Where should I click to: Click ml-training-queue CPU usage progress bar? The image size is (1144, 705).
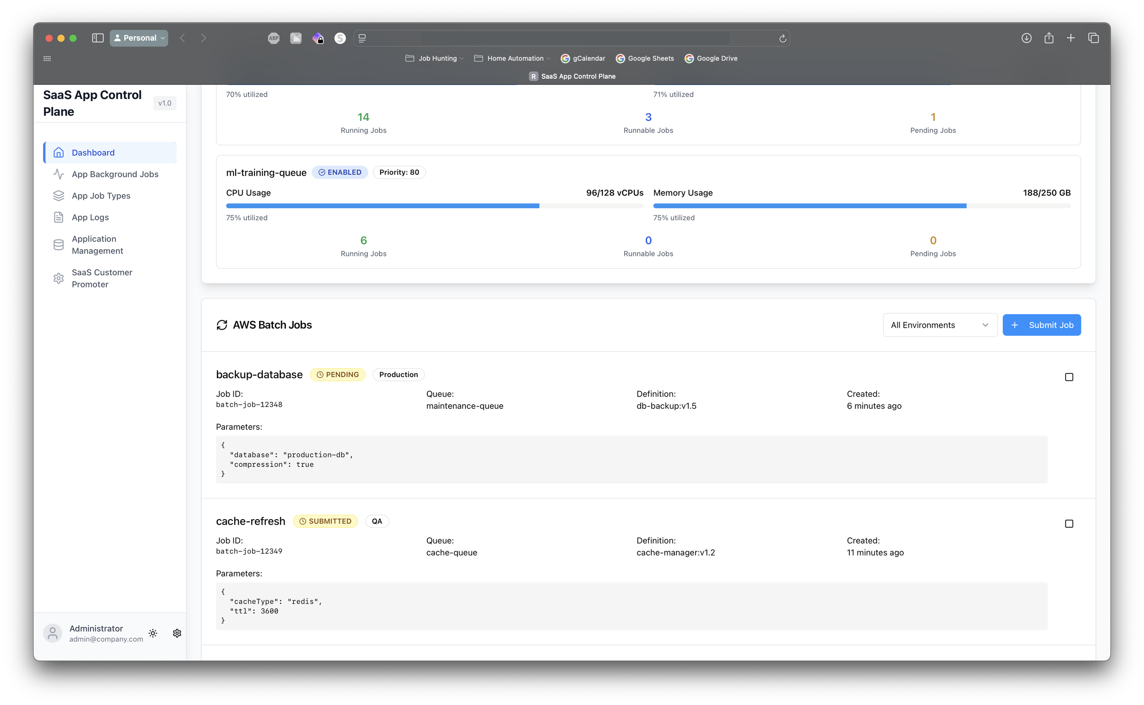pos(434,206)
